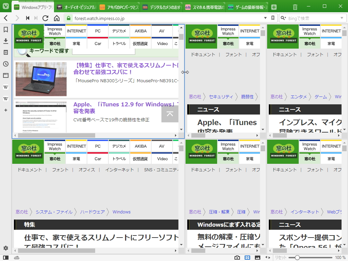Open the address bar dropdown arrow

[x=265, y=18]
